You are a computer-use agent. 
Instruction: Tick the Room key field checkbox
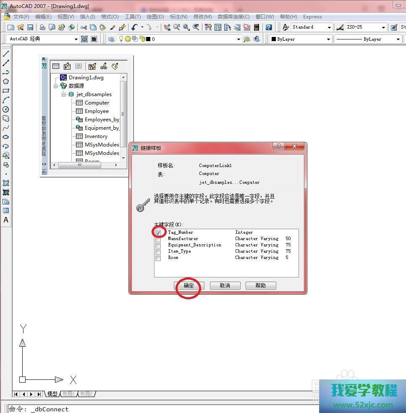158,258
